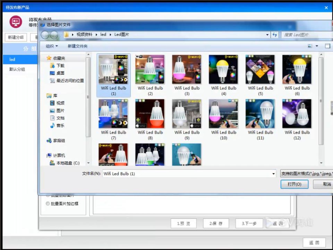
Task: Click 计算机 in the navigation pane
Action: [x=56, y=156]
